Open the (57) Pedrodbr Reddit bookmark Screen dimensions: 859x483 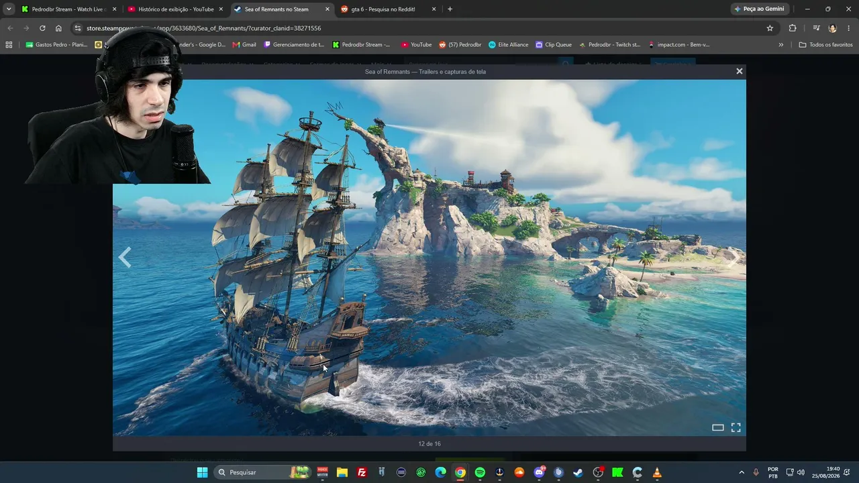click(460, 45)
